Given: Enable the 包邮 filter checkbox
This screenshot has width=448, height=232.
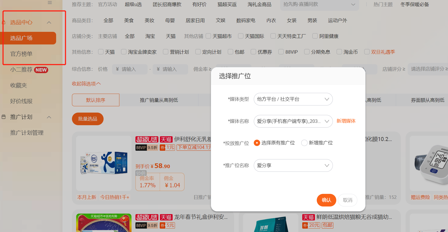Looking at the screenshot, I should (230, 52).
